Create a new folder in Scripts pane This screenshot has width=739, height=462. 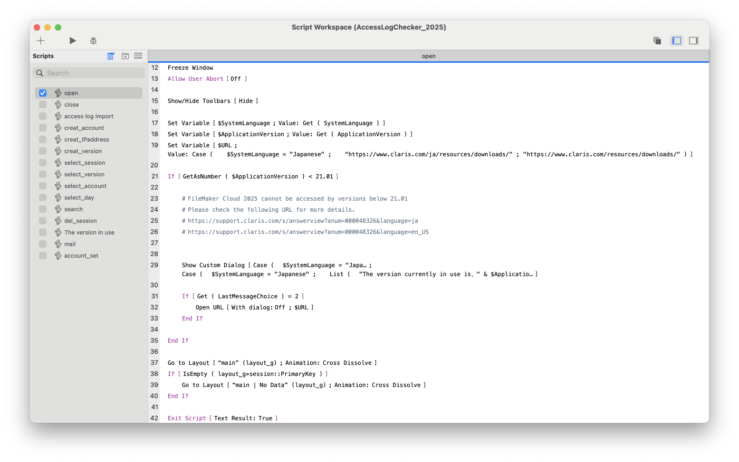pos(125,56)
